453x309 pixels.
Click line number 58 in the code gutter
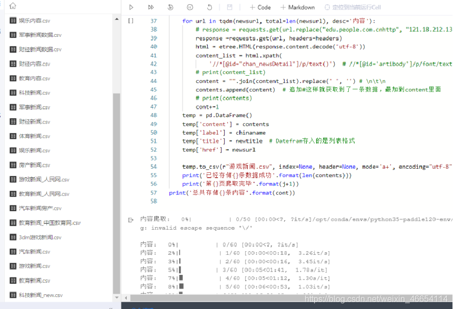(x=154, y=201)
